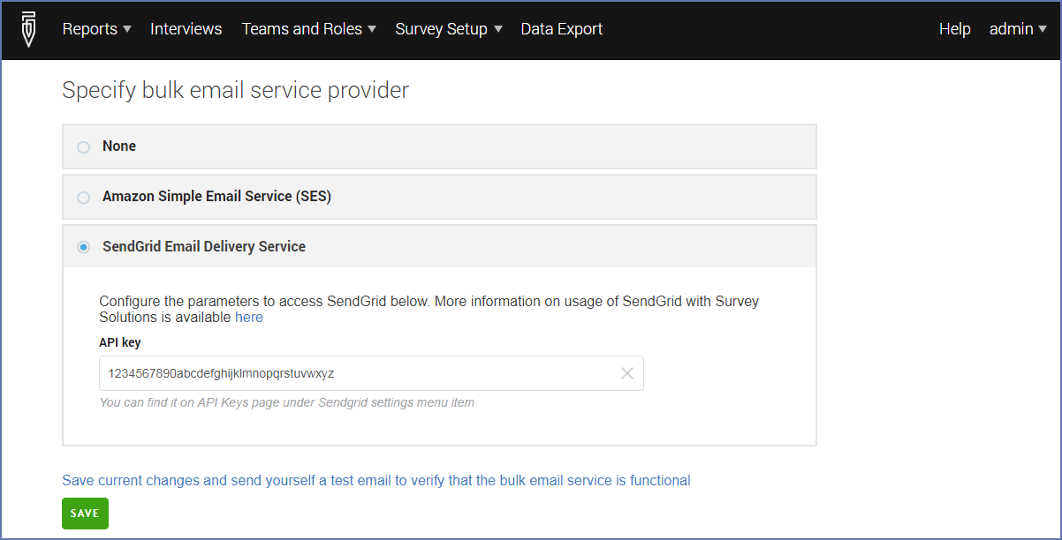Select SendGrid Email Delivery Service radio button
This screenshot has width=1062, height=540.
[84, 248]
